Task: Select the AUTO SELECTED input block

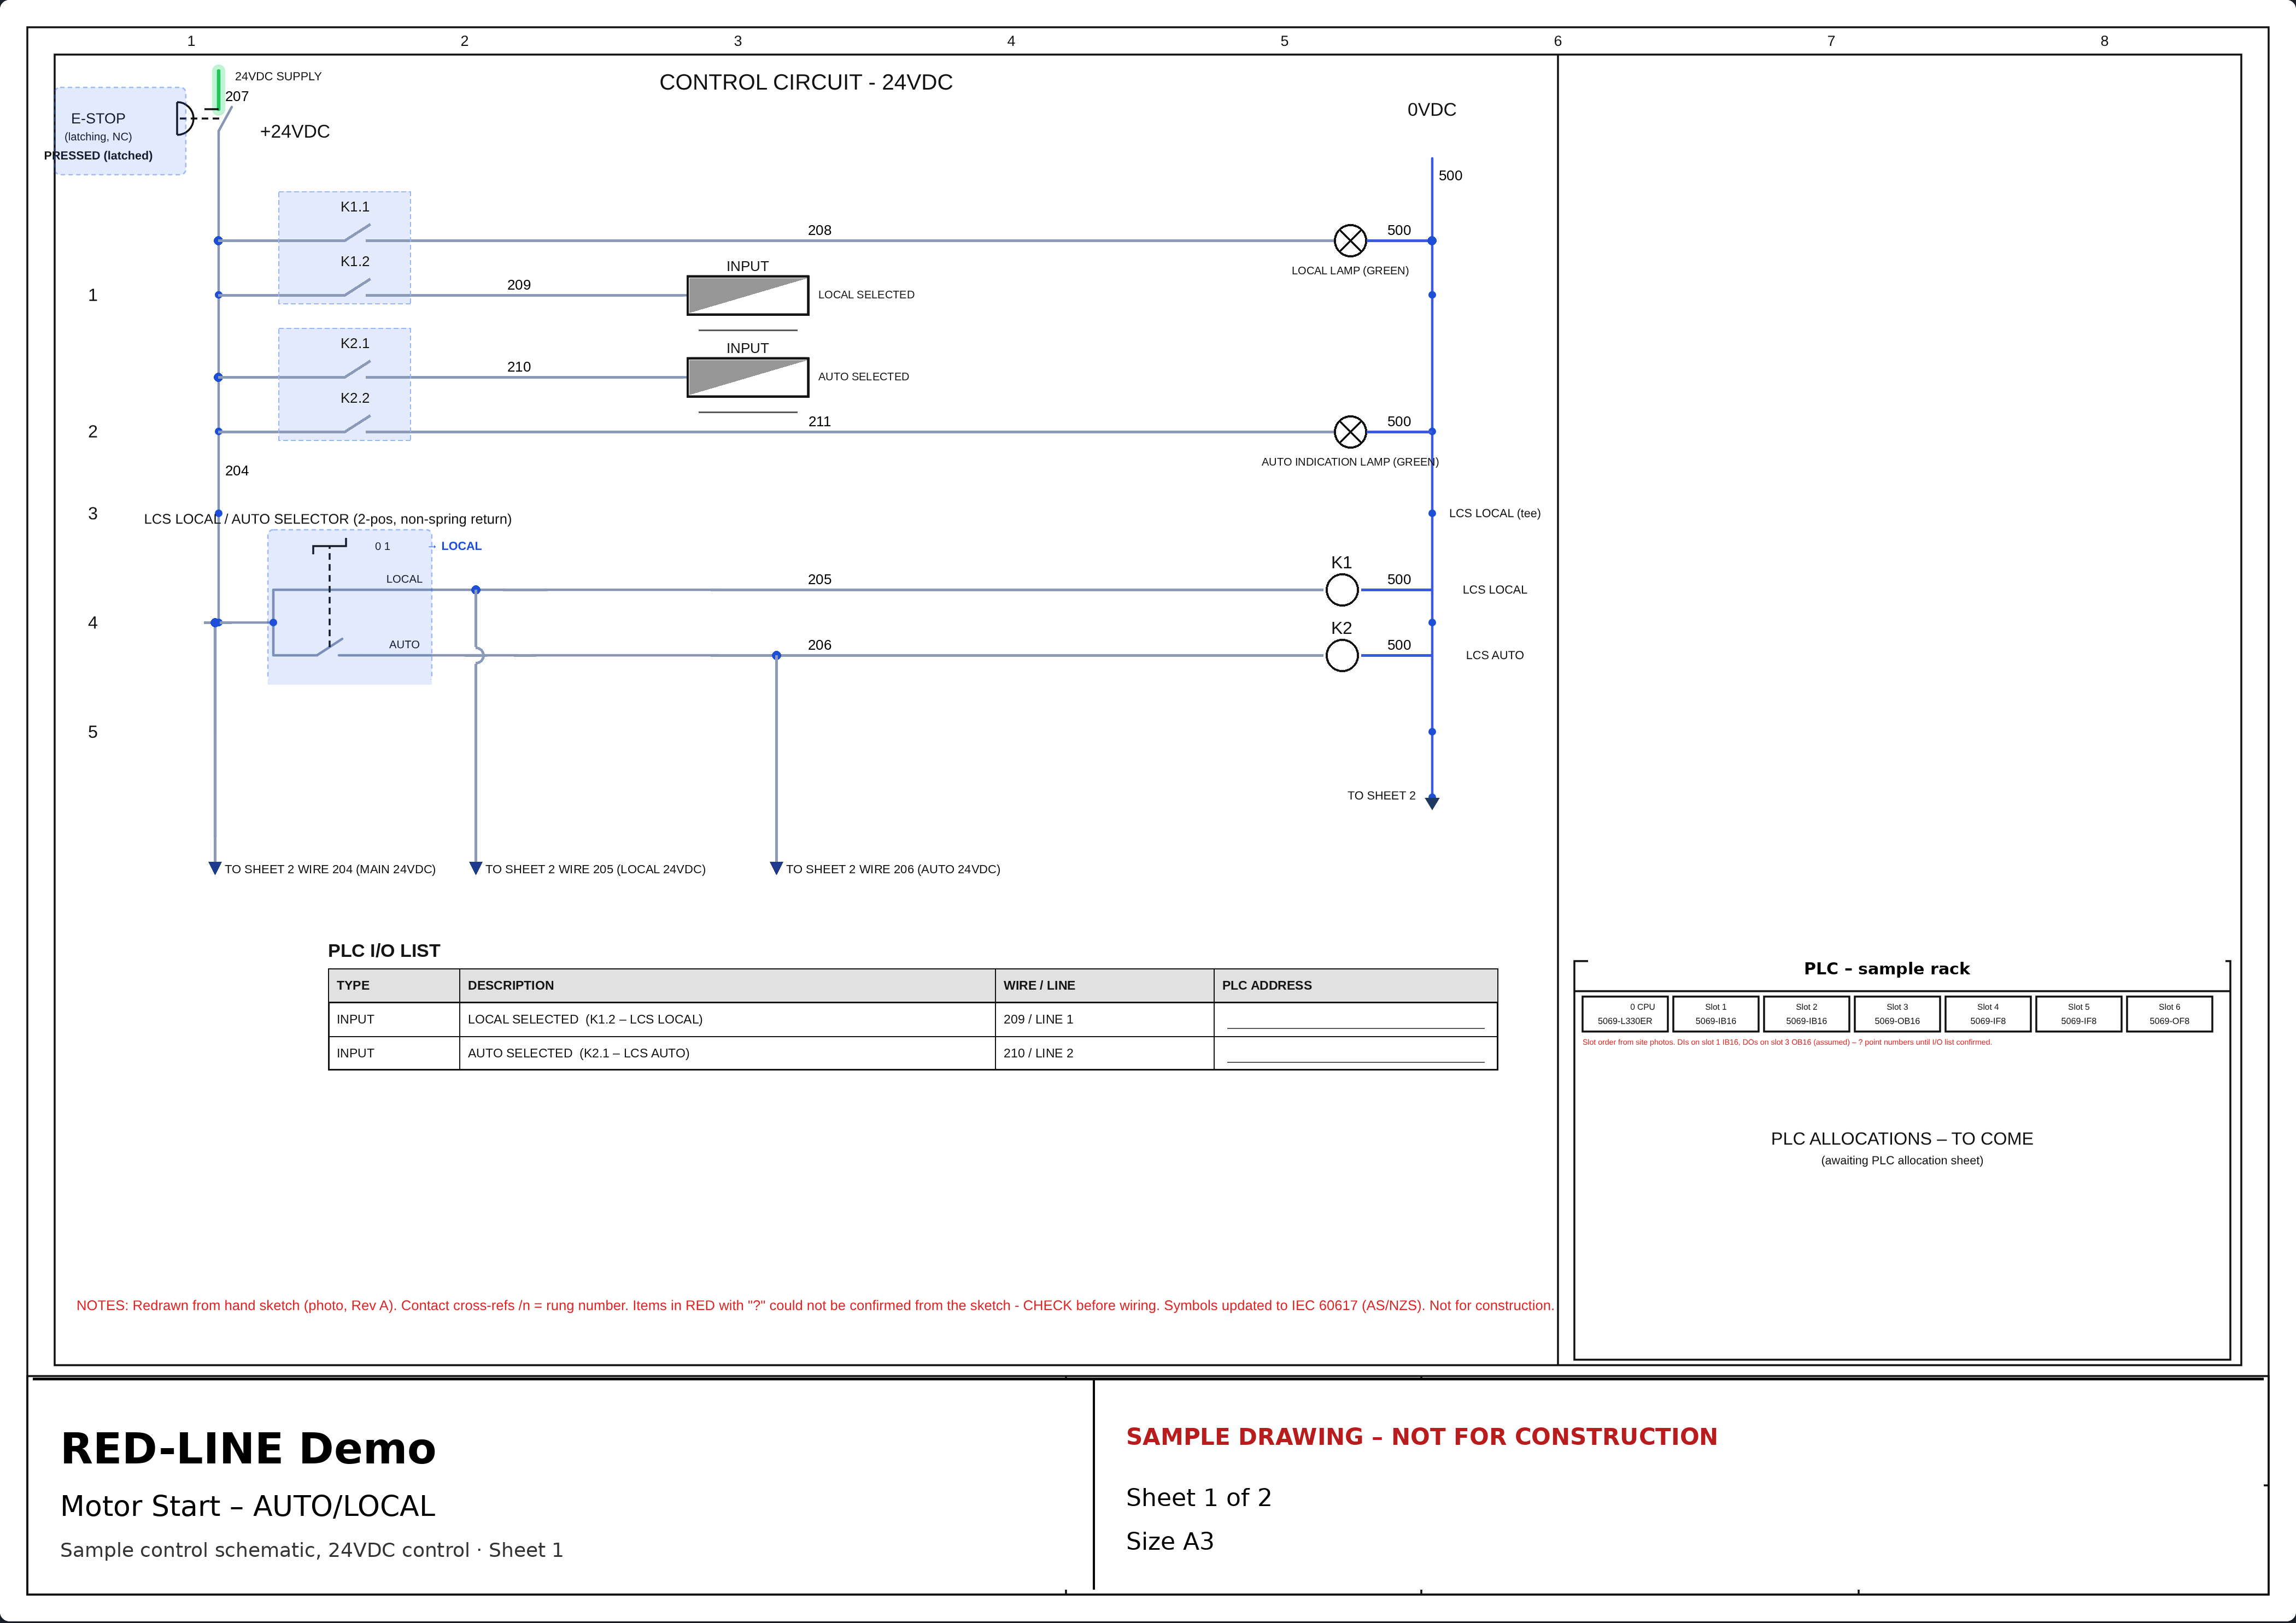Action: (748, 378)
